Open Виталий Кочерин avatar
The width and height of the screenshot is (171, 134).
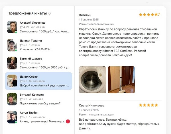pyautogui.click(x=12, y=99)
